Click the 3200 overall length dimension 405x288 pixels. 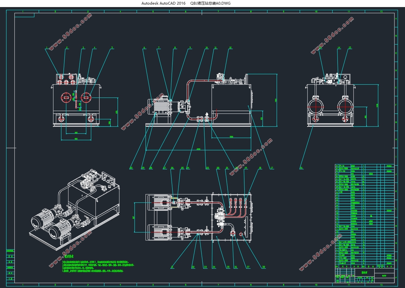(x=198, y=149)
